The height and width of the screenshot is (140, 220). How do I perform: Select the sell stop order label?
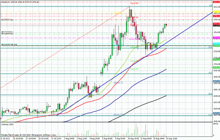pos(9,45)
